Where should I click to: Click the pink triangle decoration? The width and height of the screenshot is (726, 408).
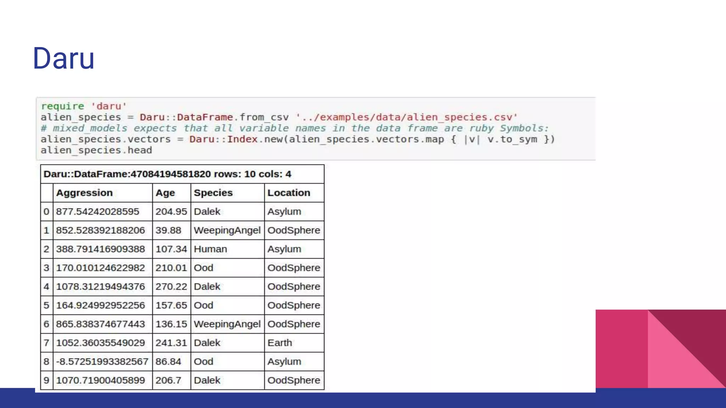(674, 361)
